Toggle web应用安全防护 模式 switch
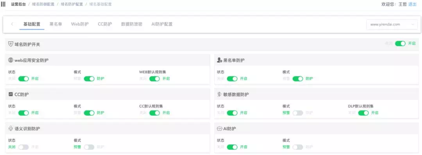422x155 pixels. point(89,78)
